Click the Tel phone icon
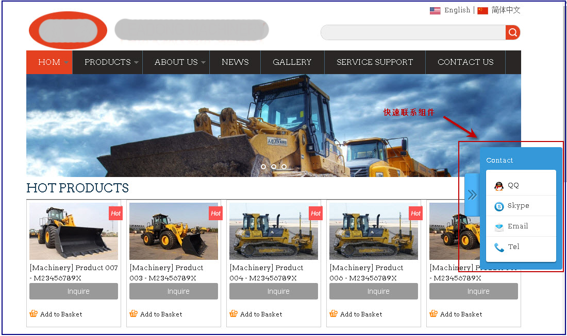The image size is (567, 336). tap(499, 247)
